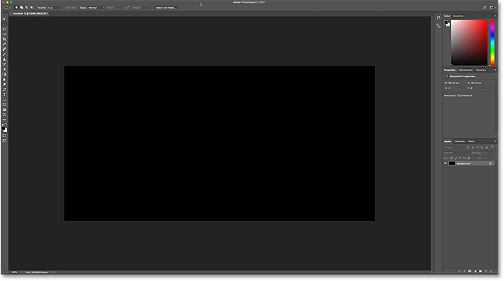
Task: Toggle lock transparent pixels
Action: tap(452, 158)
